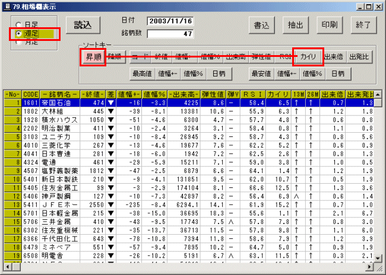Click 値幅% button in 最安値 group
The height and width of the screenshot is (275, 386).
tap(312, 73)
